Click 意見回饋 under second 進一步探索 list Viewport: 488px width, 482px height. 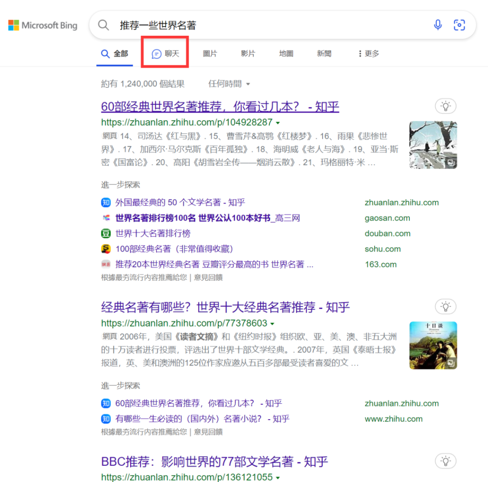pyautogui.click(x=208, y=432)
